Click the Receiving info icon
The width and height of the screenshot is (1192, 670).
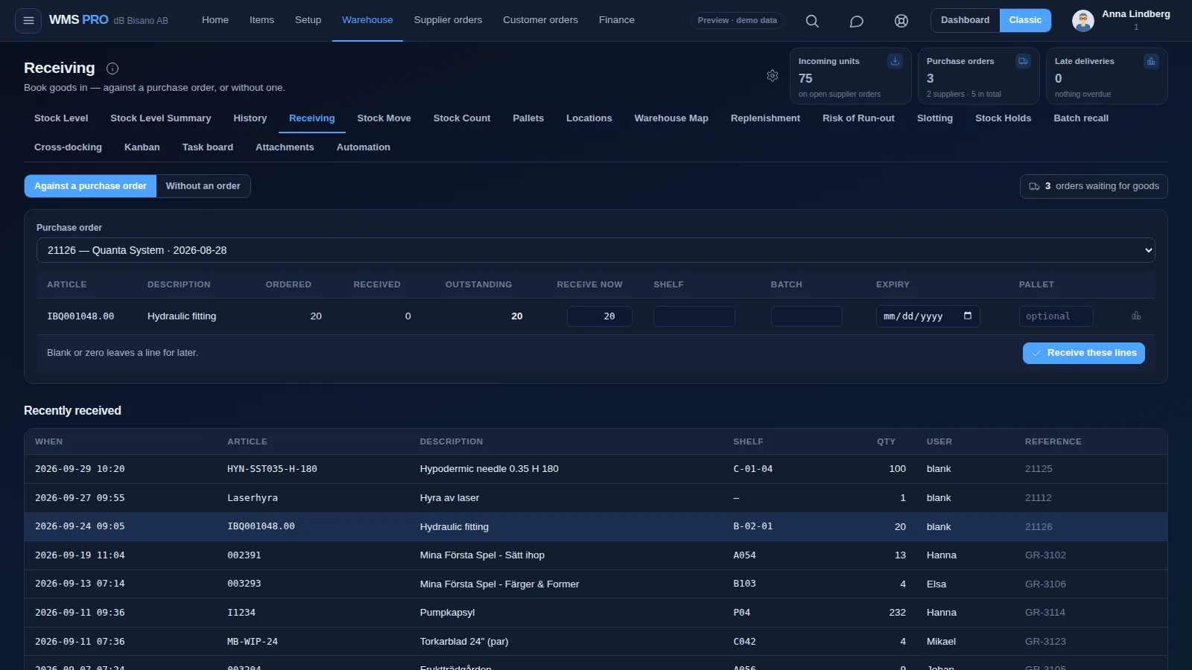112,68
